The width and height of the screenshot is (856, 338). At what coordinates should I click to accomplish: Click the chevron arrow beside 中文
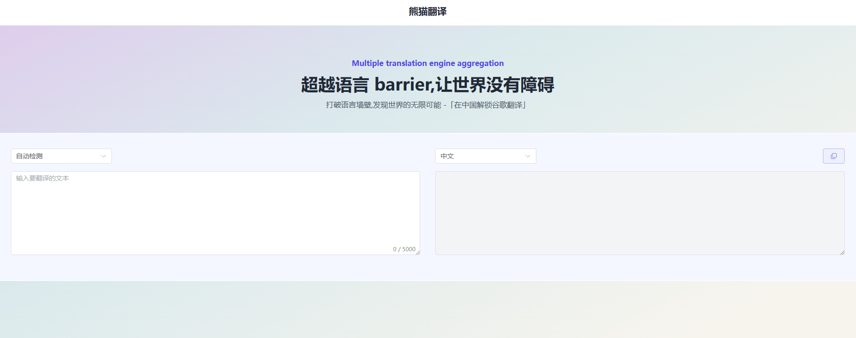tap(528, 157)
